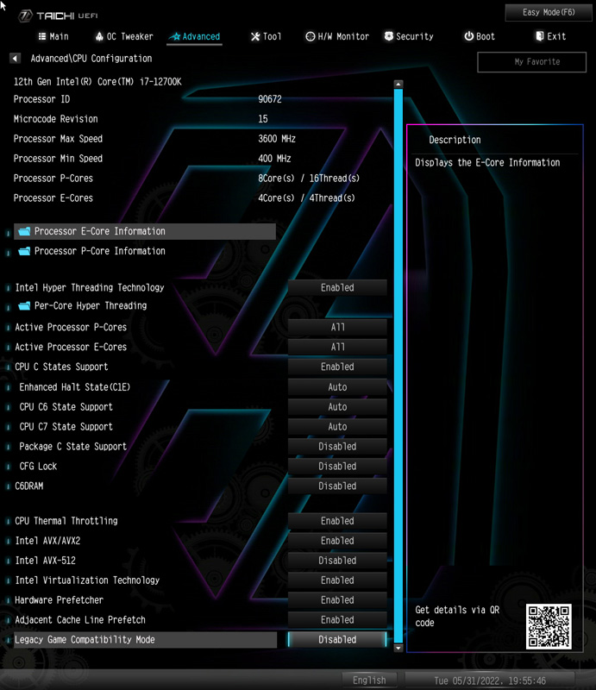Viewport: 596px width, 690px height.
Task: Open Processor E-Core Information submenu
Action: 145,231
